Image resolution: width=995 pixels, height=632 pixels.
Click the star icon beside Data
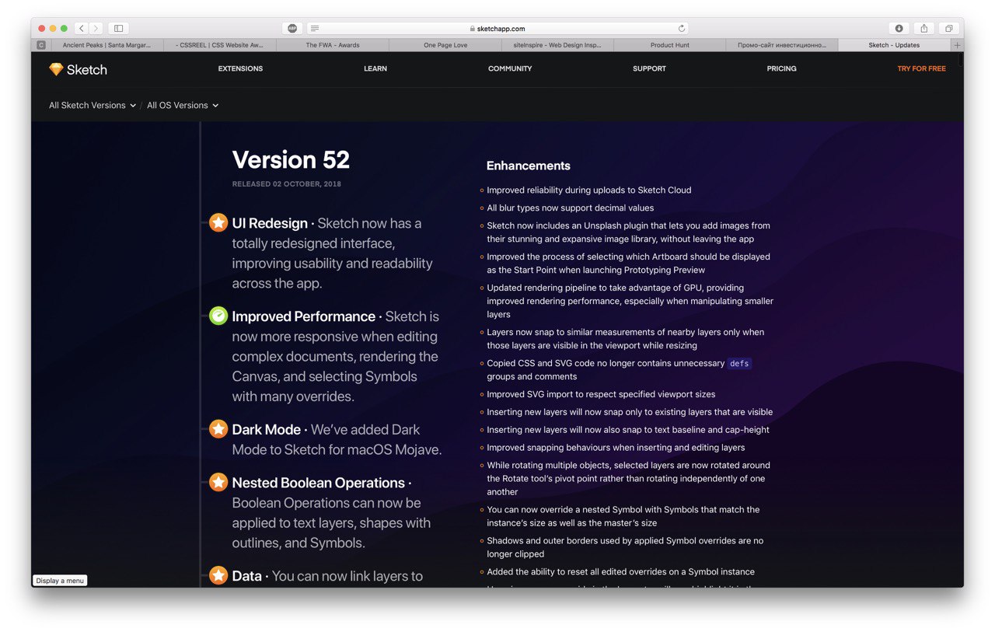tap(218, 575)
